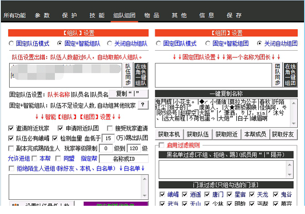Click the 获取队伍 button
This screenshot has width=305, height=214.
click(198, 134)
